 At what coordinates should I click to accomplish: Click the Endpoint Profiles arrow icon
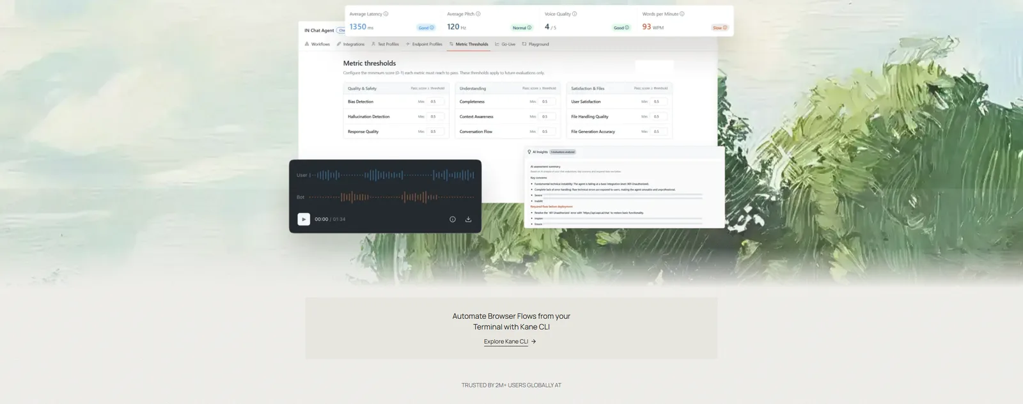(x=408, y=44)
